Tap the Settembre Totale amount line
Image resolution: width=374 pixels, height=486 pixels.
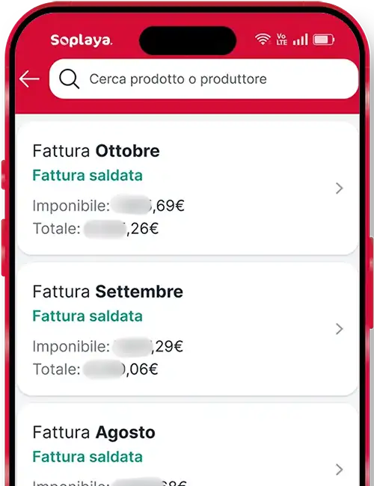pyautogui.click(x=96, y=369)
